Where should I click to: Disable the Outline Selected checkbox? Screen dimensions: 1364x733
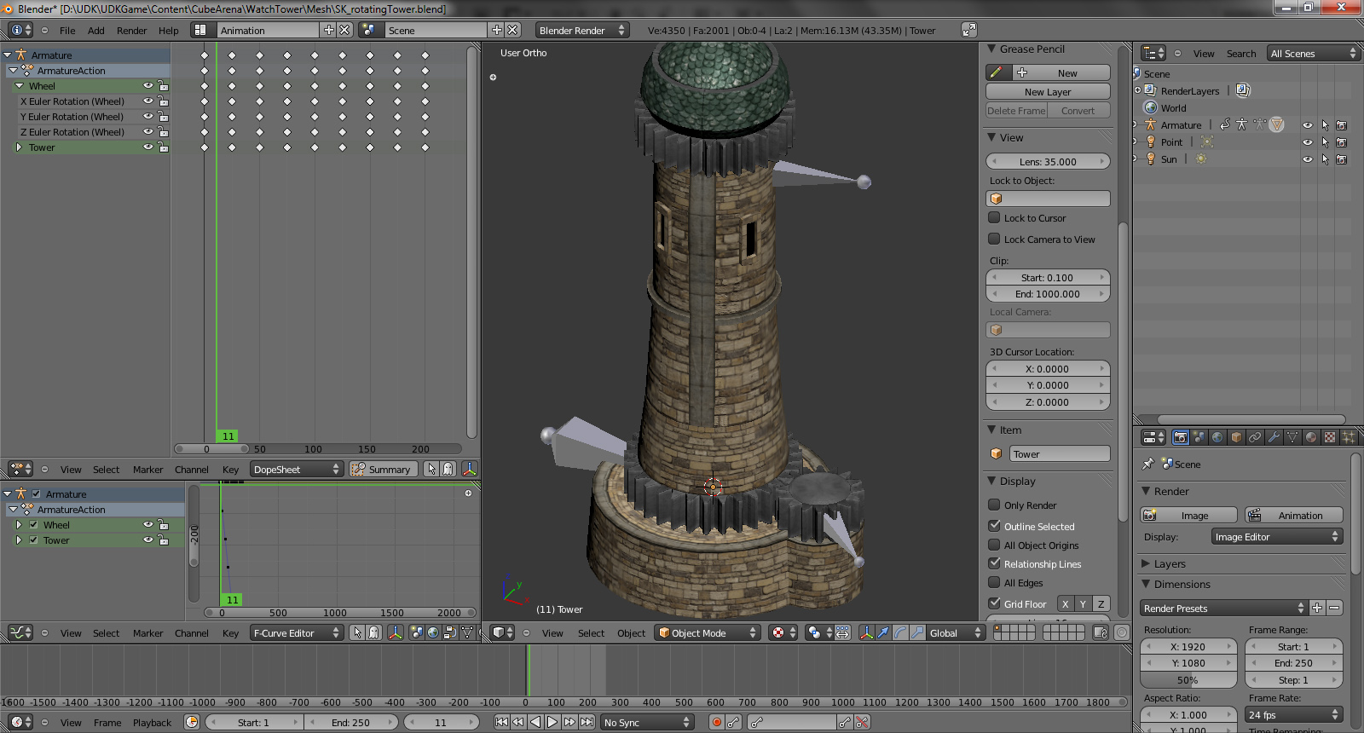click(994, 526)
